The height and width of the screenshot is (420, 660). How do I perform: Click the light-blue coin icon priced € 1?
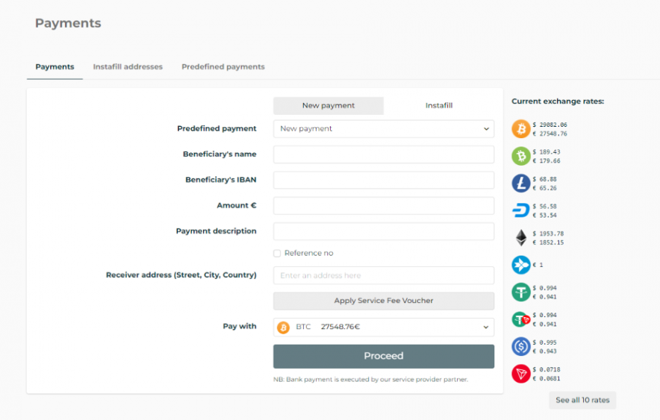point(520,265)
